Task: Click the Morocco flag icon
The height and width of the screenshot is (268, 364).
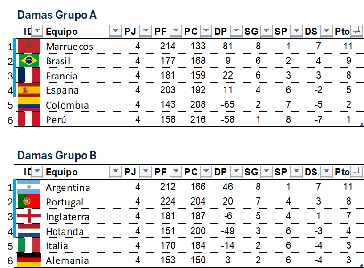Action: [x=29, y=46]
